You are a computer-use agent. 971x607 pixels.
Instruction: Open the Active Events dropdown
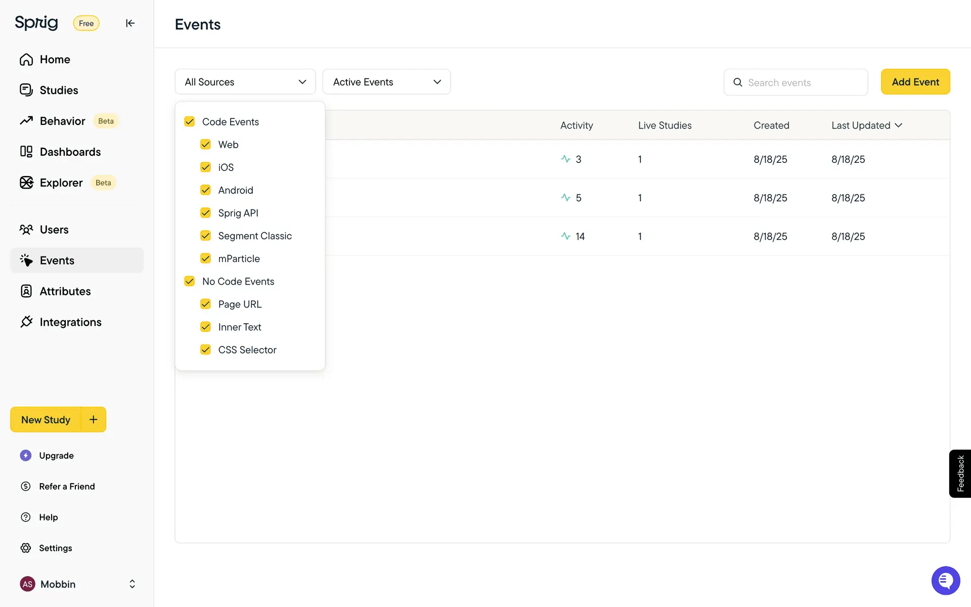click(x=386, y=82)
